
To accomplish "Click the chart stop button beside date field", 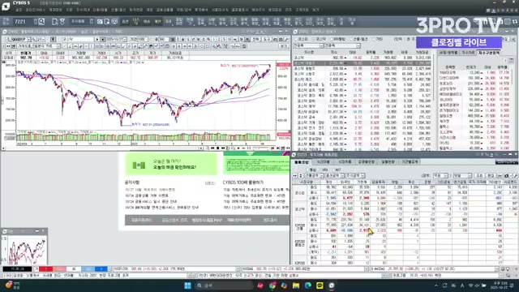I will point(103,40).
